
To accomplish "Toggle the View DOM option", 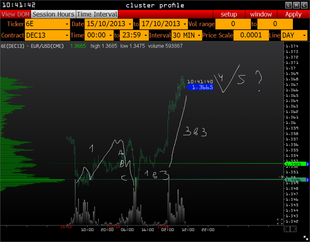I will (x=15, y=14).
